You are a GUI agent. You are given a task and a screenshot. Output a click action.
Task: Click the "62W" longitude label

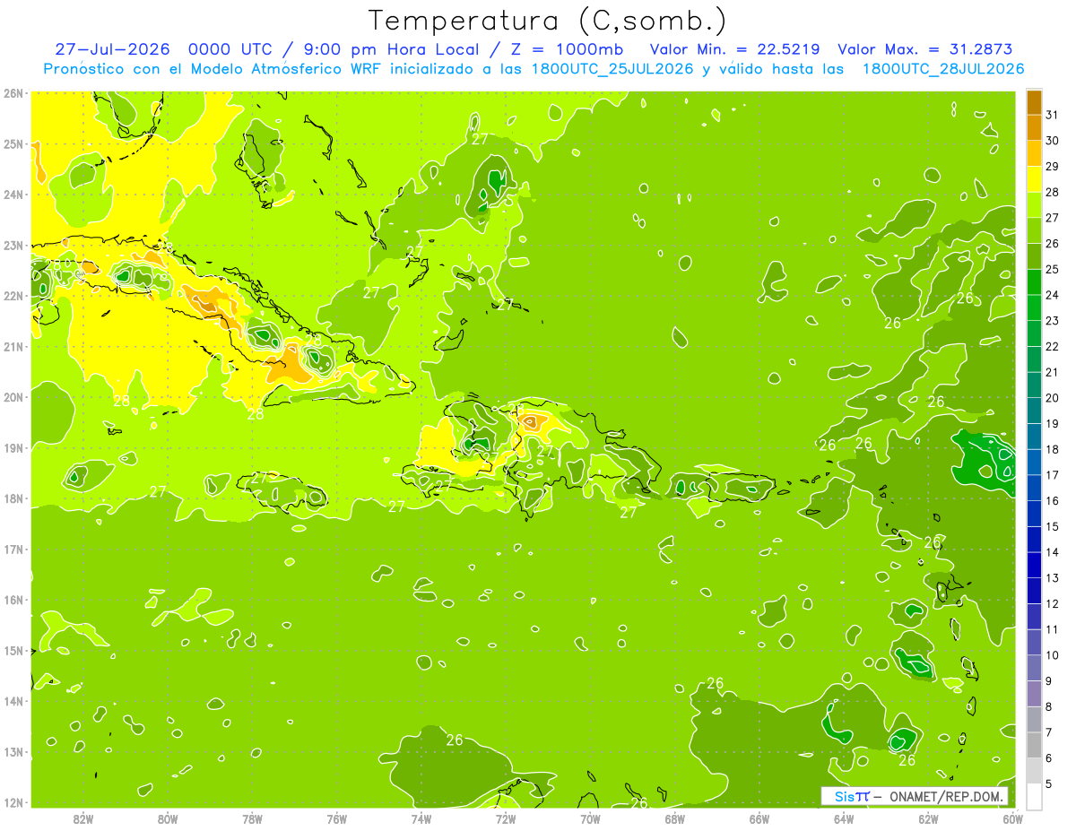coord(927,819)
